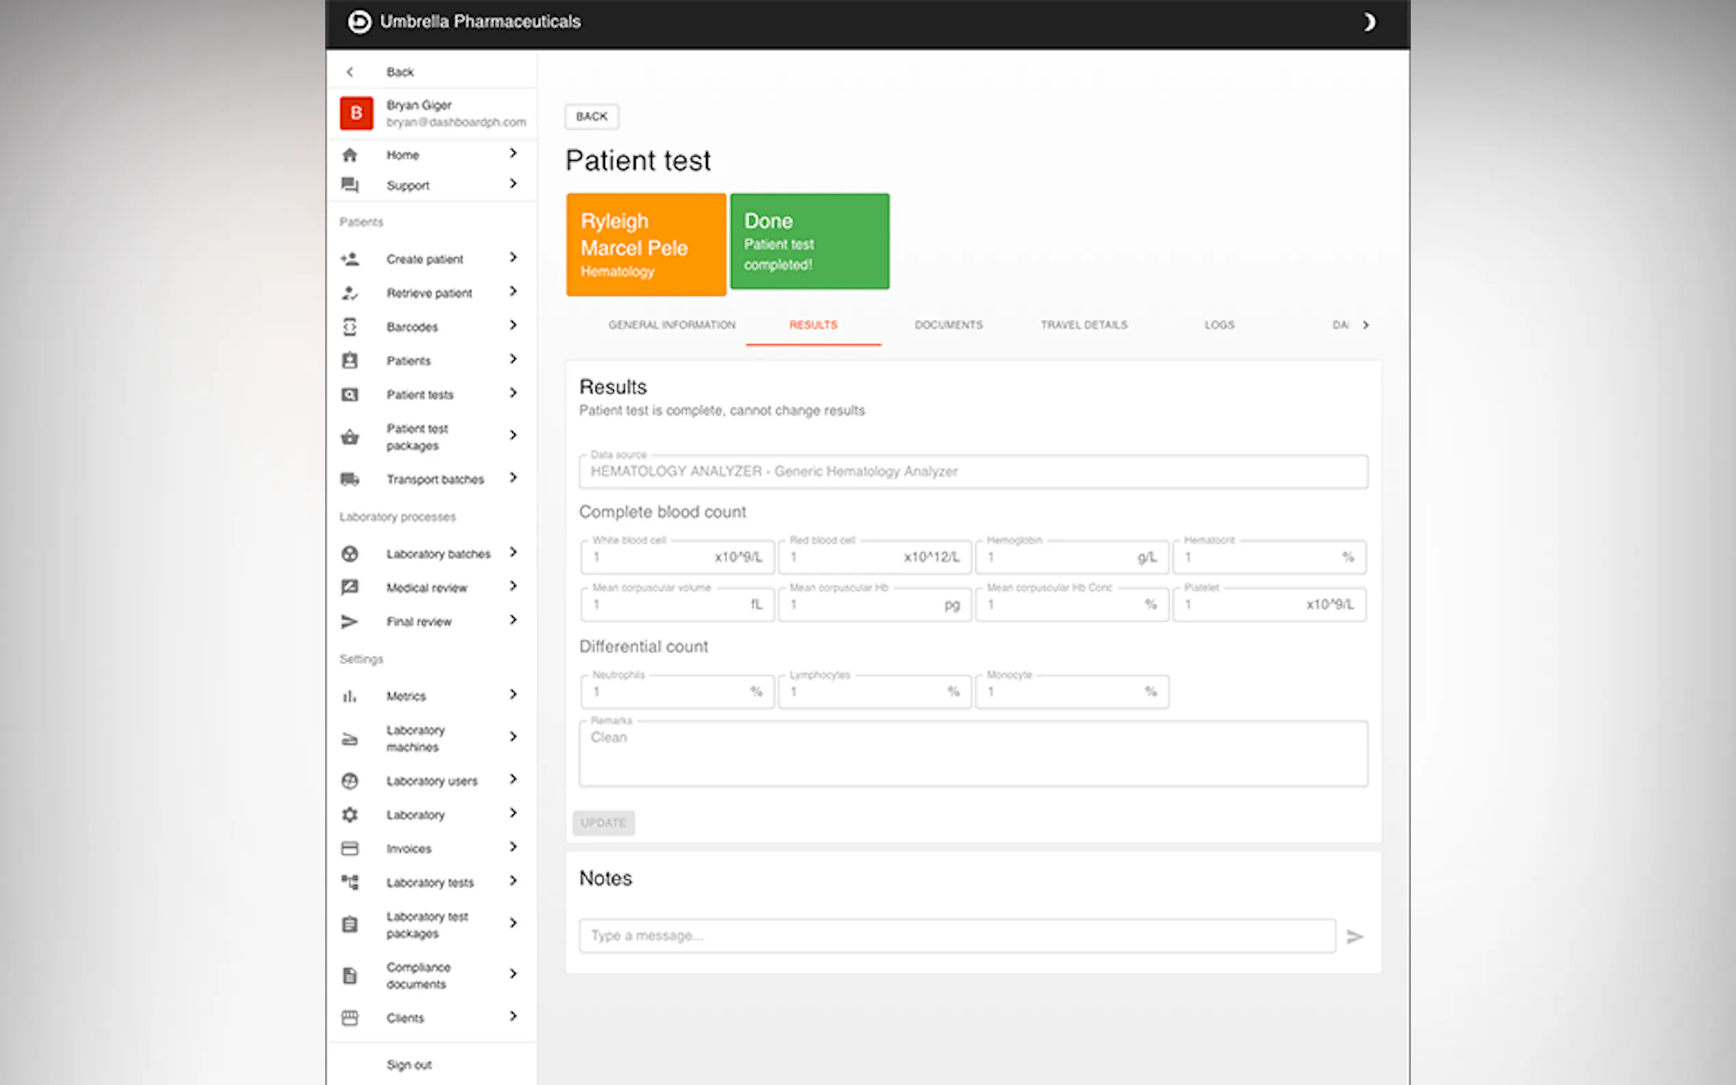1736x1085 pixels.
Task: Click the send note arrow icon
Action: [1354, 937]
